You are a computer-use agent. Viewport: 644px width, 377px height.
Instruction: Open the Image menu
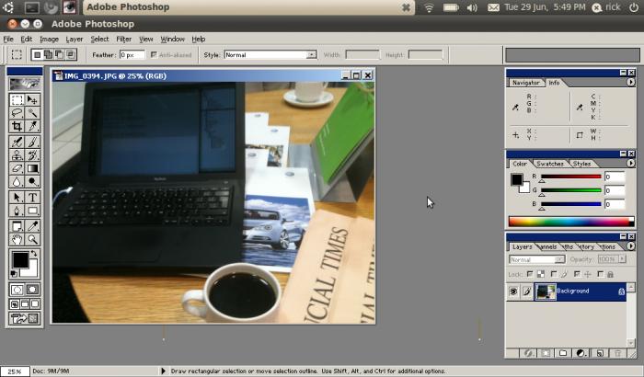[49, 39]
